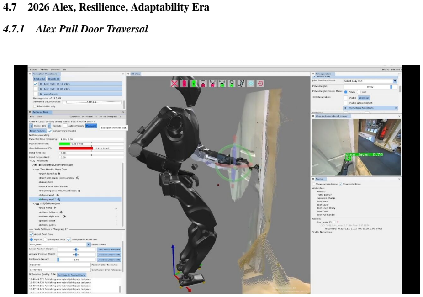Enable Whole Body IK checkbox
Screen dimensions: 423x297
tap(346, 103)
